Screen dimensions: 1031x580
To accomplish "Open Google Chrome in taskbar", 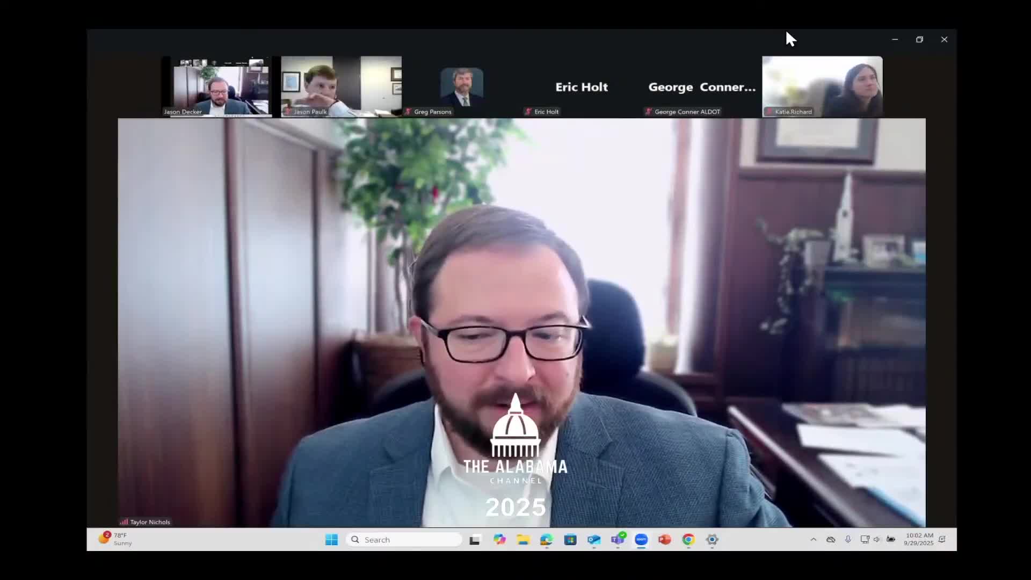I will (688, 540).
